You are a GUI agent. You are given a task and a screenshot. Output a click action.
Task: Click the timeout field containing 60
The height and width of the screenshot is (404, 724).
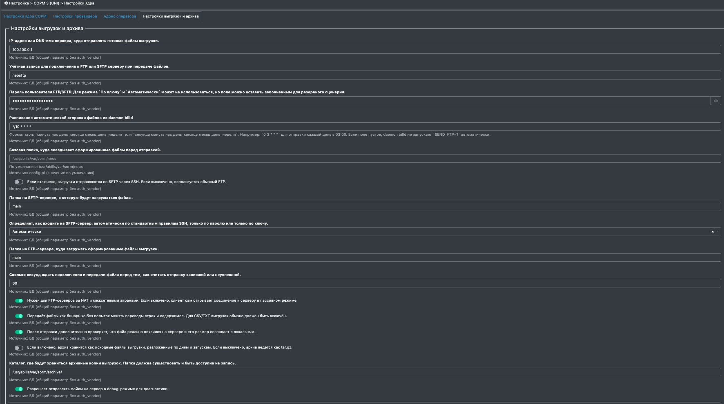(365, 283)
